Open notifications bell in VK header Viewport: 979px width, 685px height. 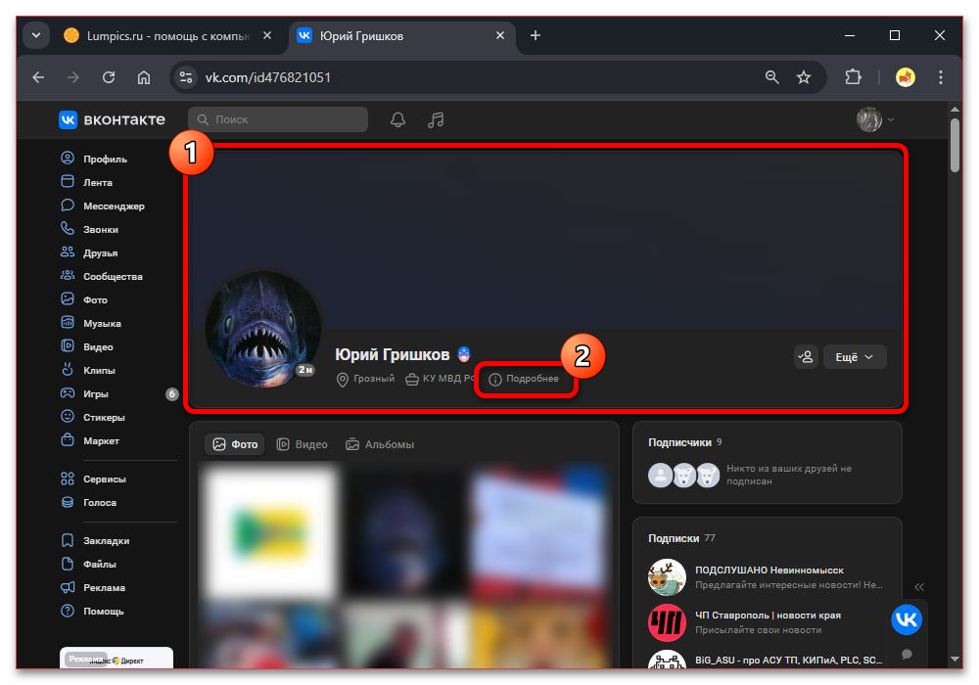pos(397,119)
